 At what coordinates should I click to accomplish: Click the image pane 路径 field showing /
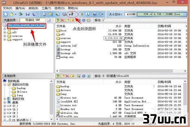point(145,20)
